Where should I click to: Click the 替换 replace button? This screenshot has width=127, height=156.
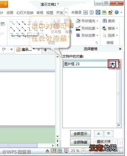109,28
